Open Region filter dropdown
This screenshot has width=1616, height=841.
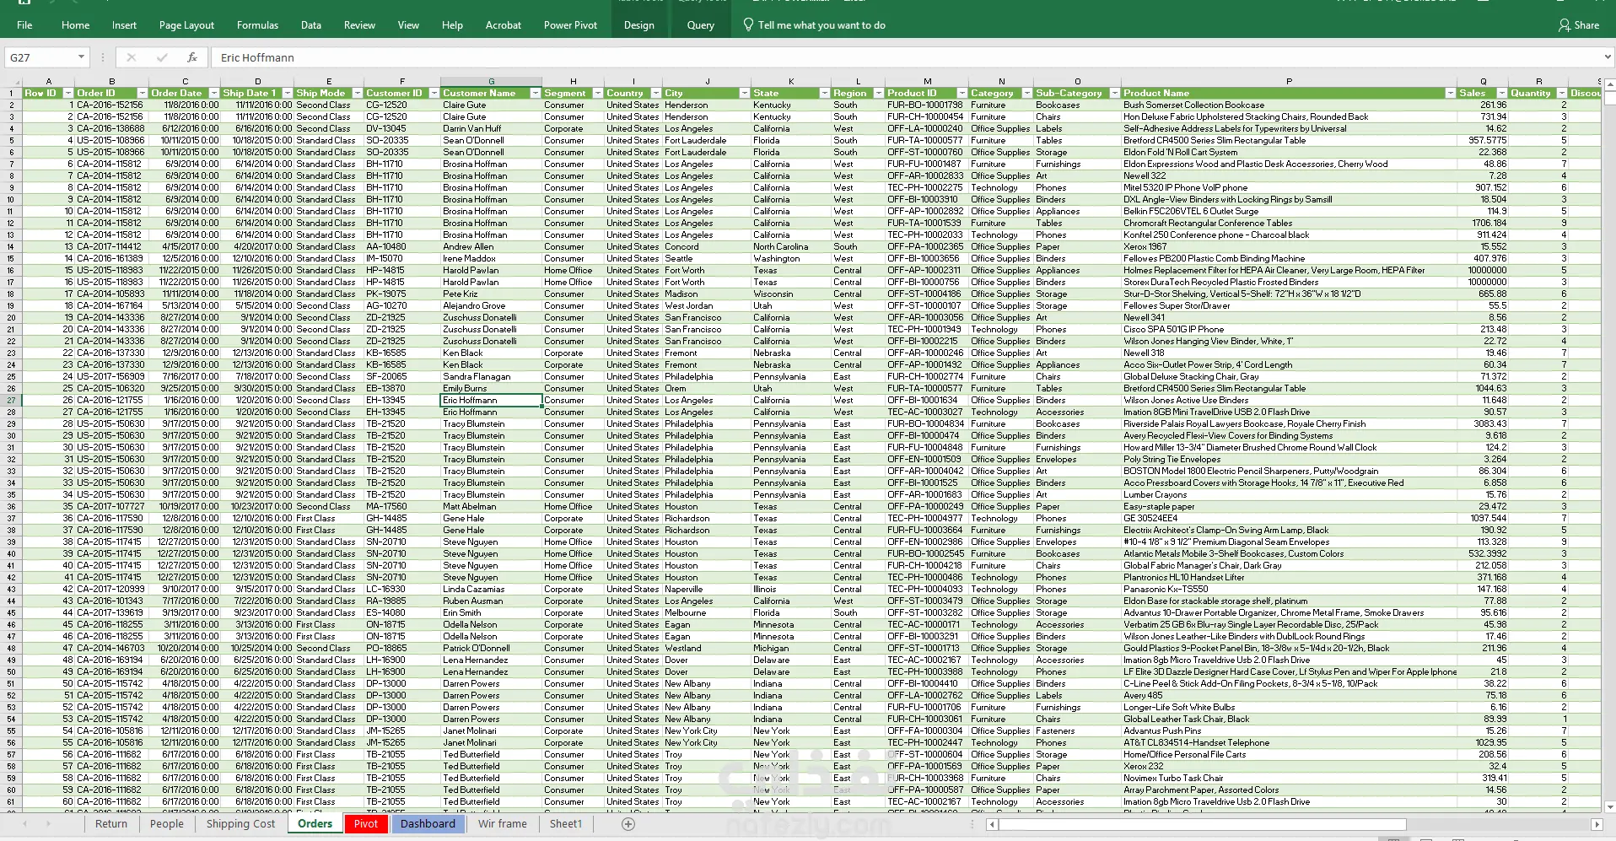(x=879, y=93)
